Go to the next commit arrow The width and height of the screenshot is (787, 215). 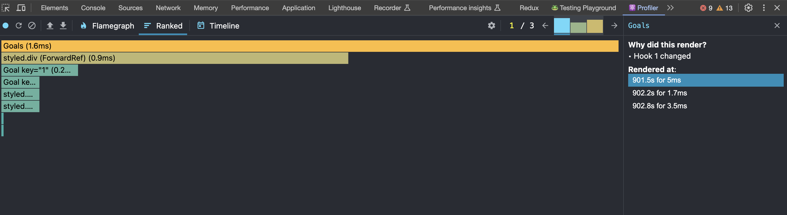(614, 26)
